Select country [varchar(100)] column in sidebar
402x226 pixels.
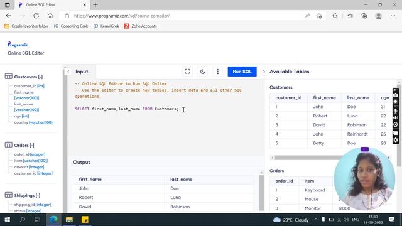[x=34, y=122]
